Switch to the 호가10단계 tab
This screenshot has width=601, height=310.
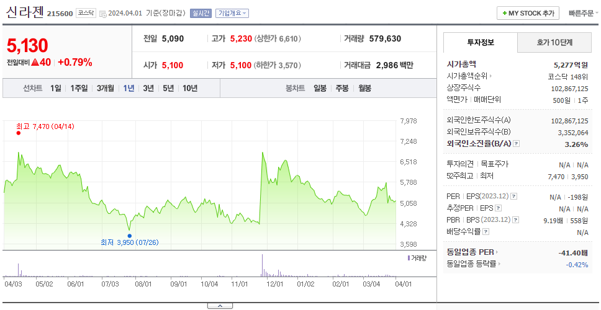554,43
